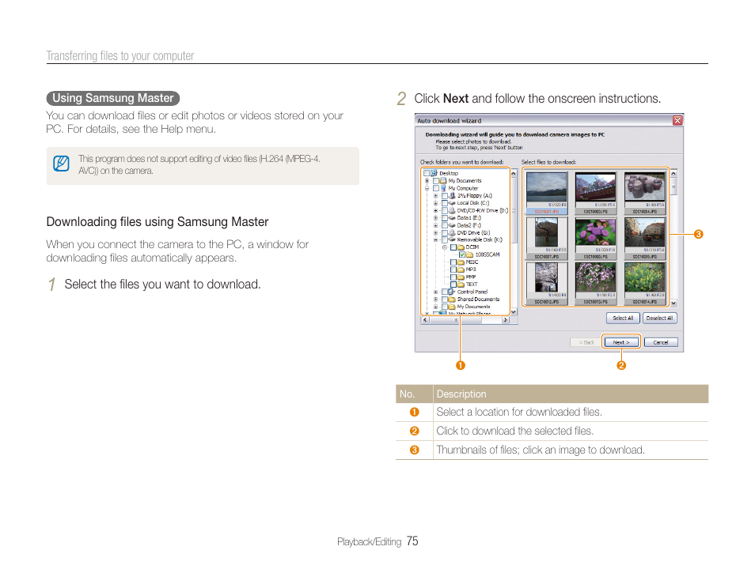Check the Local Disk (C:) checkbox
The image size is (755, 569).
[445, 203]
